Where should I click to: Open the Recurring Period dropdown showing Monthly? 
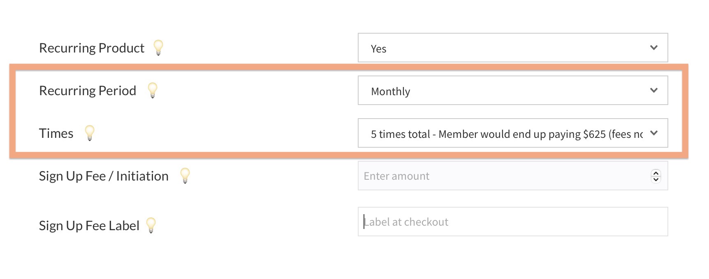coord(506,91)
